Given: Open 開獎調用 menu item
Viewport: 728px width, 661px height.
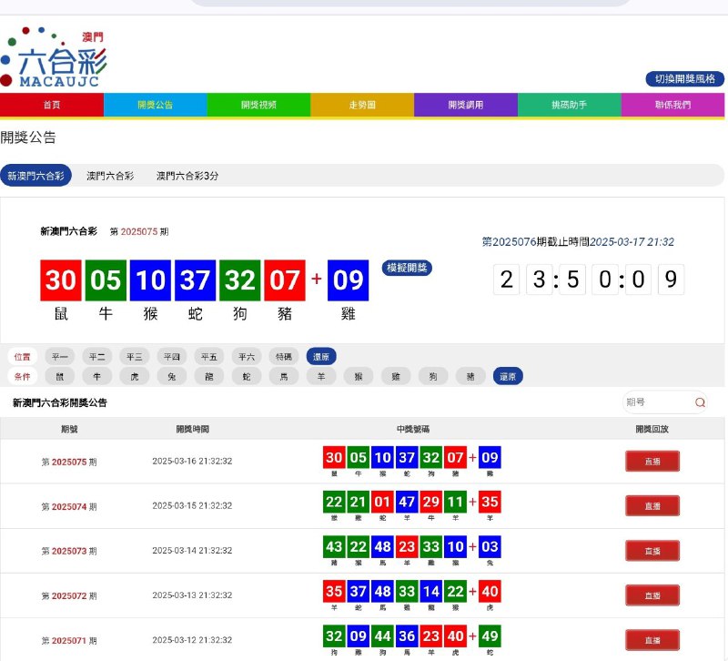Looking at the screenshot, I should coord(466,105).
